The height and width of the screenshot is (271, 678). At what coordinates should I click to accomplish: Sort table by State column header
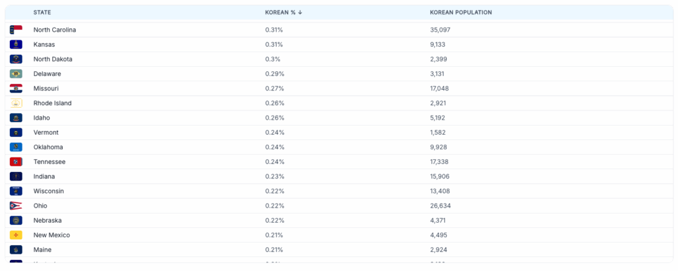(x=42, y=13)
